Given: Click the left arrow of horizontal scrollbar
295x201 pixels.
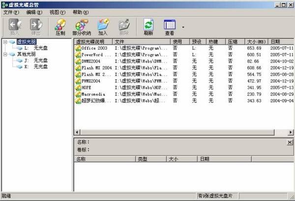Looking at the screenshot, I should 77,132.
